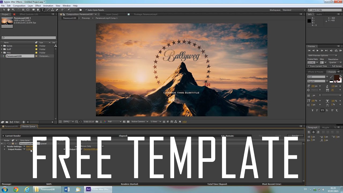Toggle Superscript text style
Image resolution: width=343 pixels, height=193 pixels.
pyautogui.click(x=332, y=110)
